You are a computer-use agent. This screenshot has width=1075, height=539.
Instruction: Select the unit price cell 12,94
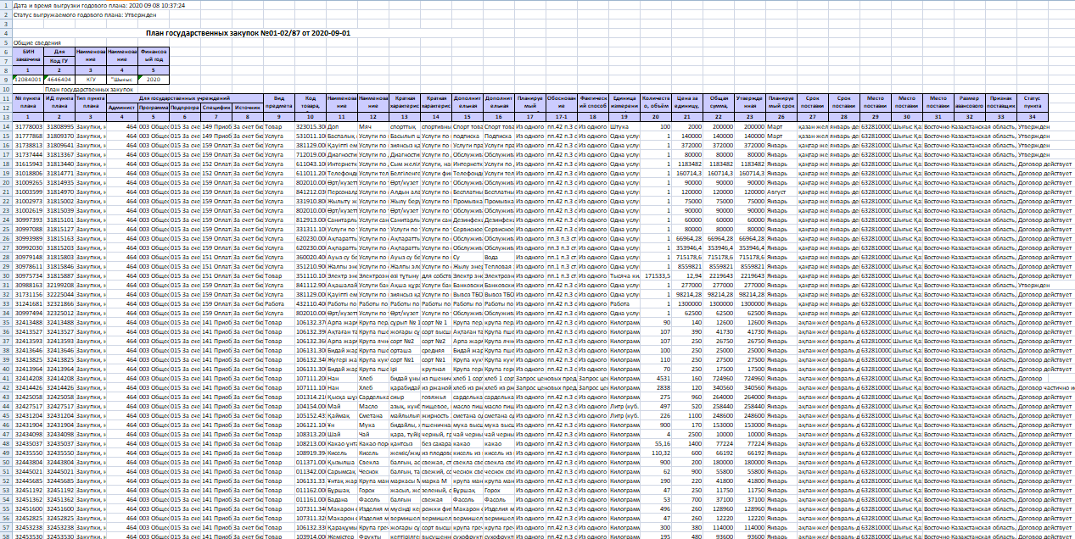(687, 275)
